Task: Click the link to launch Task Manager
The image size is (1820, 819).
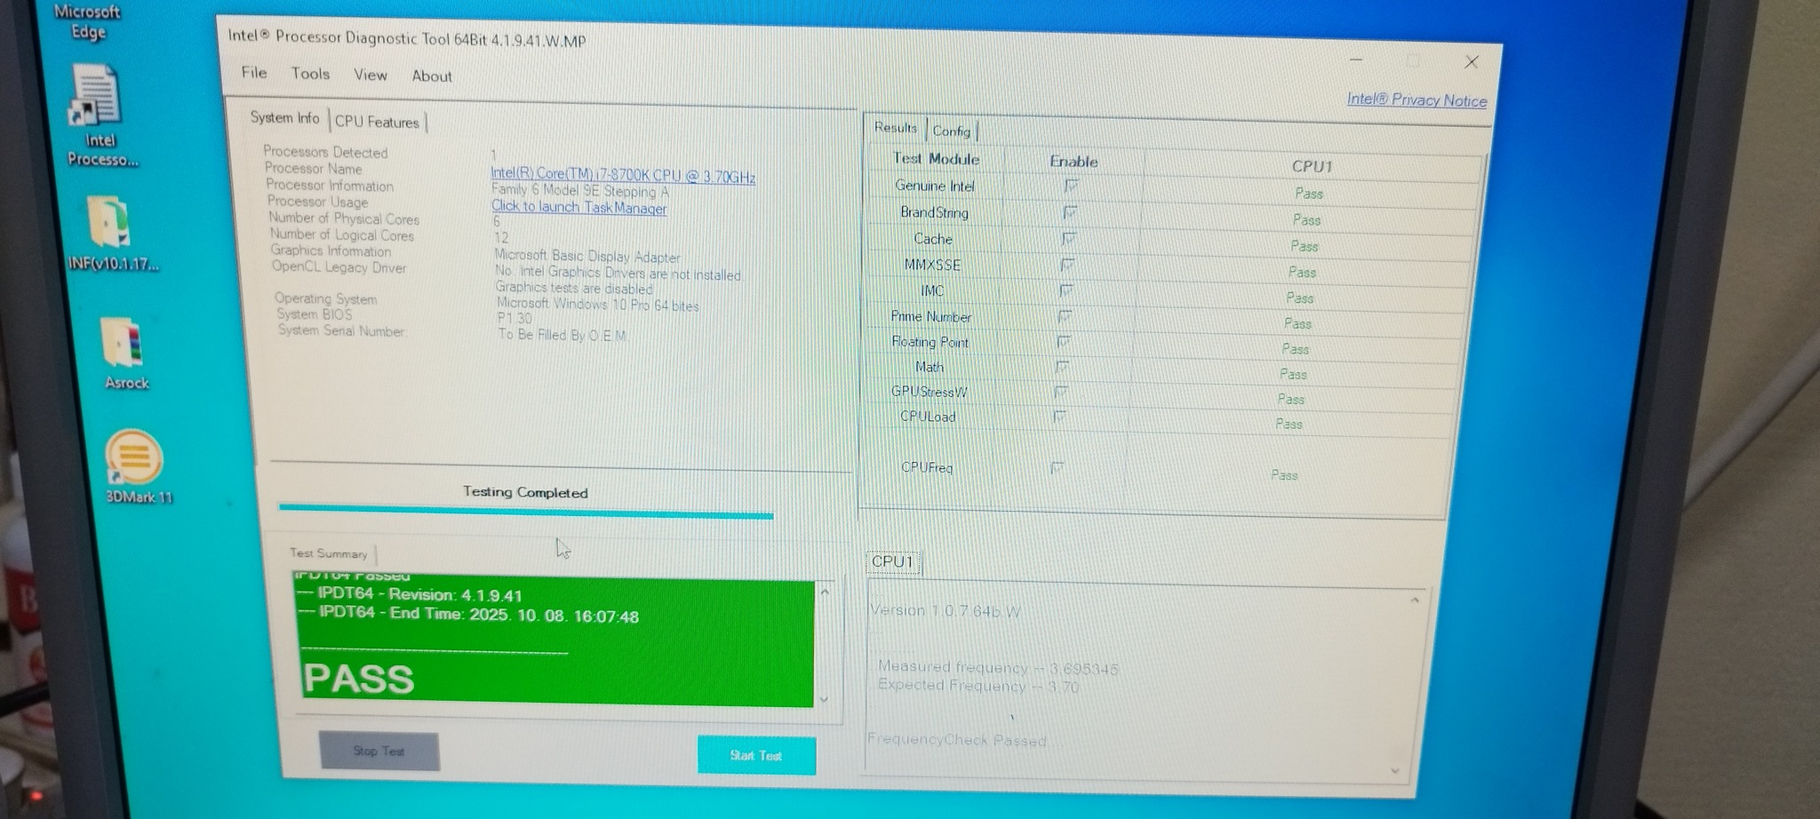Action: (x=579, y=207)
